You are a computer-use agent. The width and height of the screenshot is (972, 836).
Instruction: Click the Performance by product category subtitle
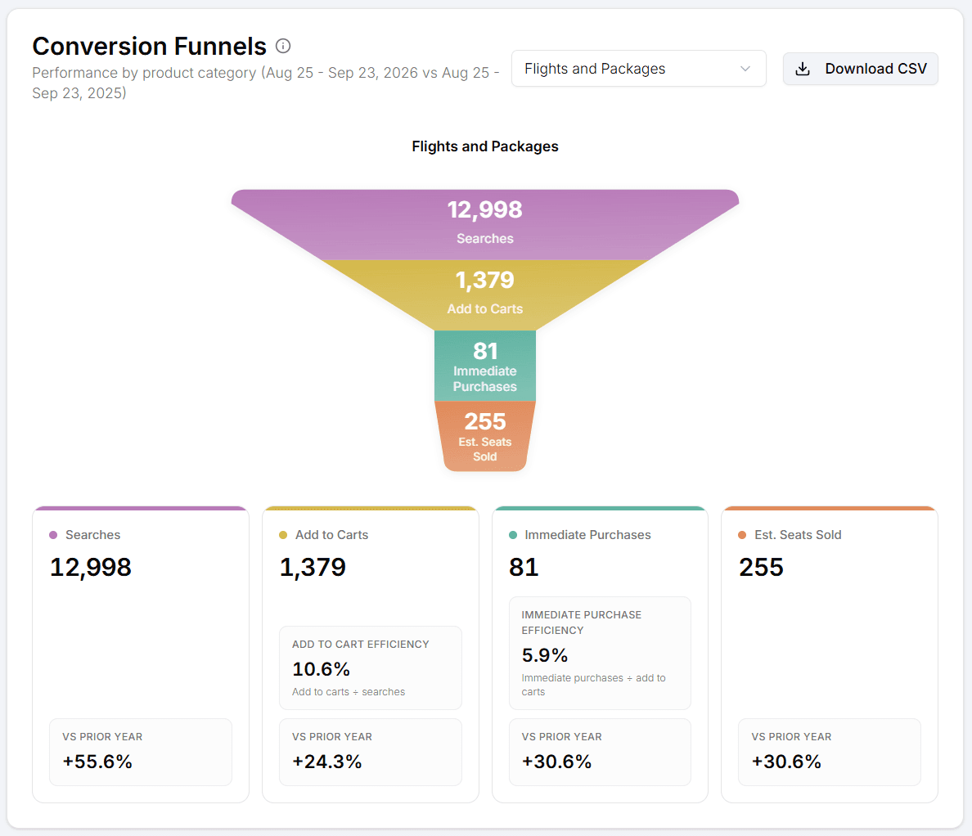click(x=266, y=83)
